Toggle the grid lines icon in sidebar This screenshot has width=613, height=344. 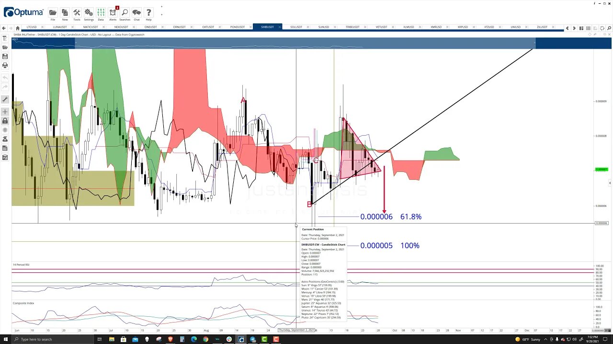click(x=5, y=130)
